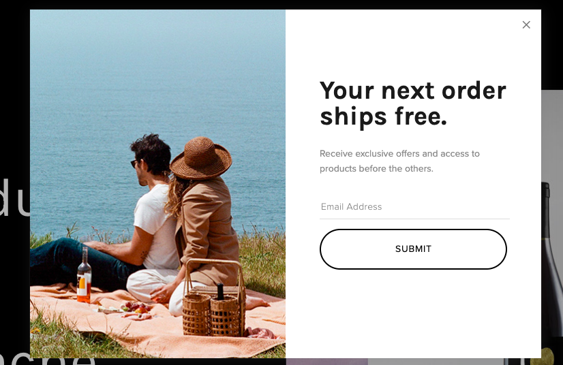563x365 pixels.
Task: Click the woman's straw hat
Action: point(201,158)
